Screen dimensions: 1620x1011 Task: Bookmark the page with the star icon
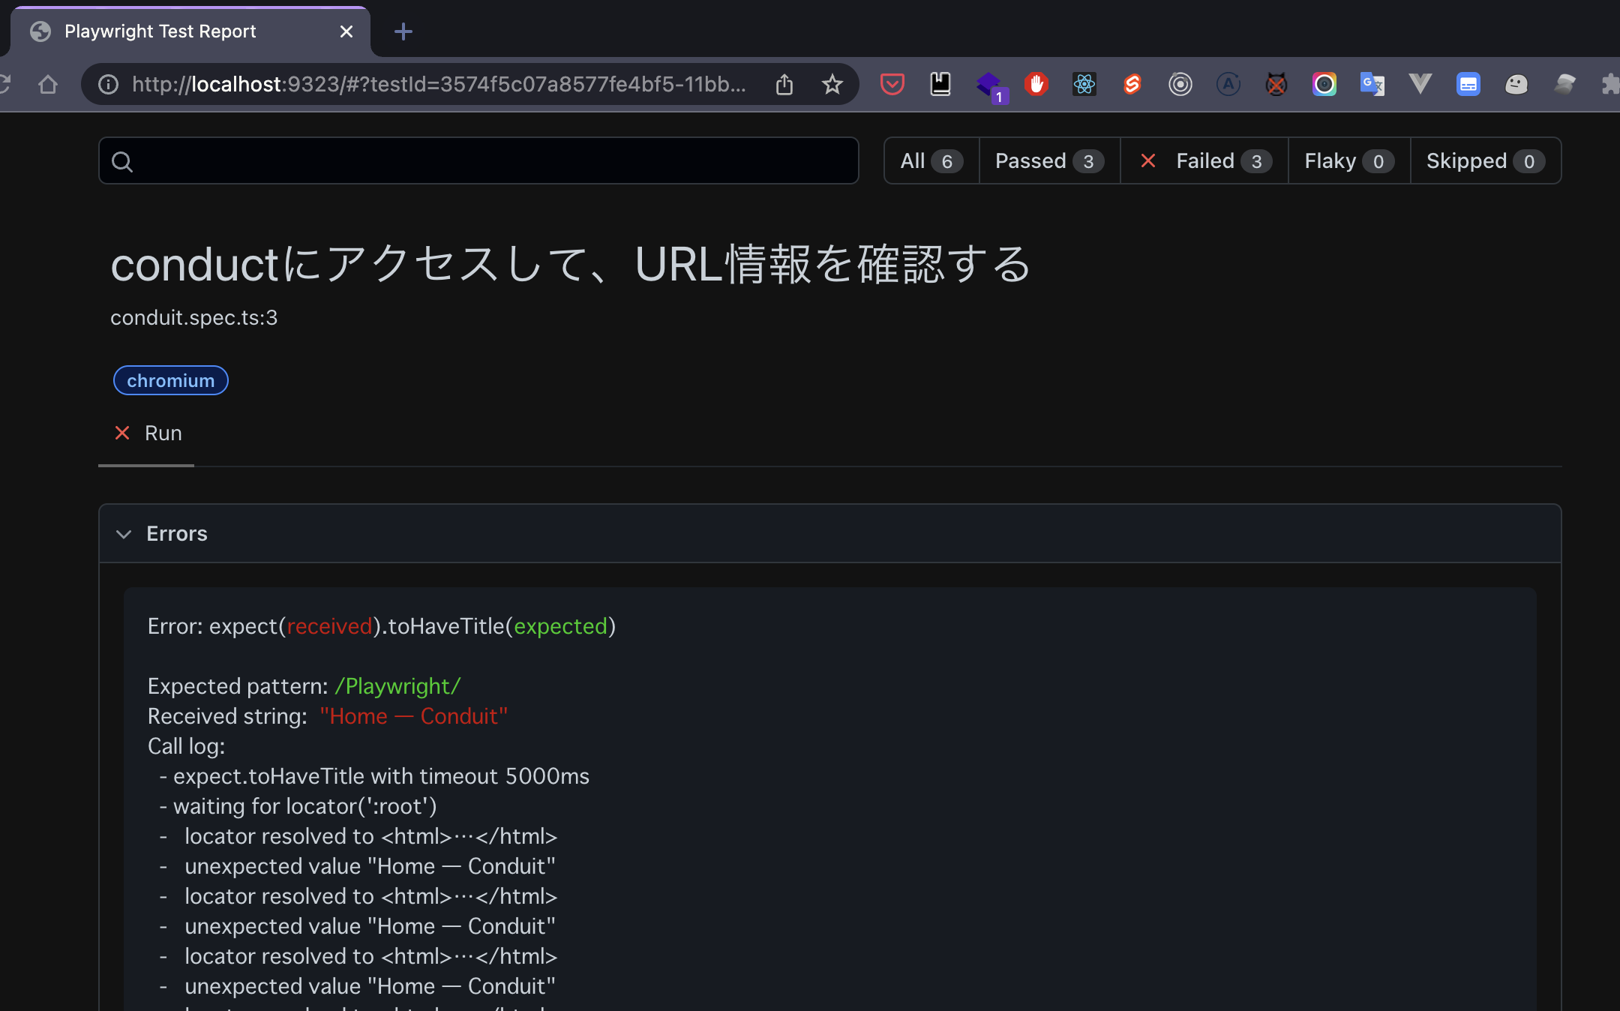[x=832, y=84]
